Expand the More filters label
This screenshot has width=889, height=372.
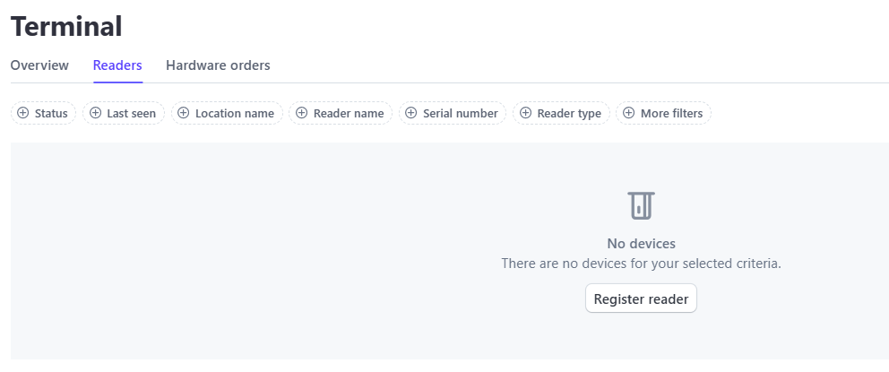672,114
